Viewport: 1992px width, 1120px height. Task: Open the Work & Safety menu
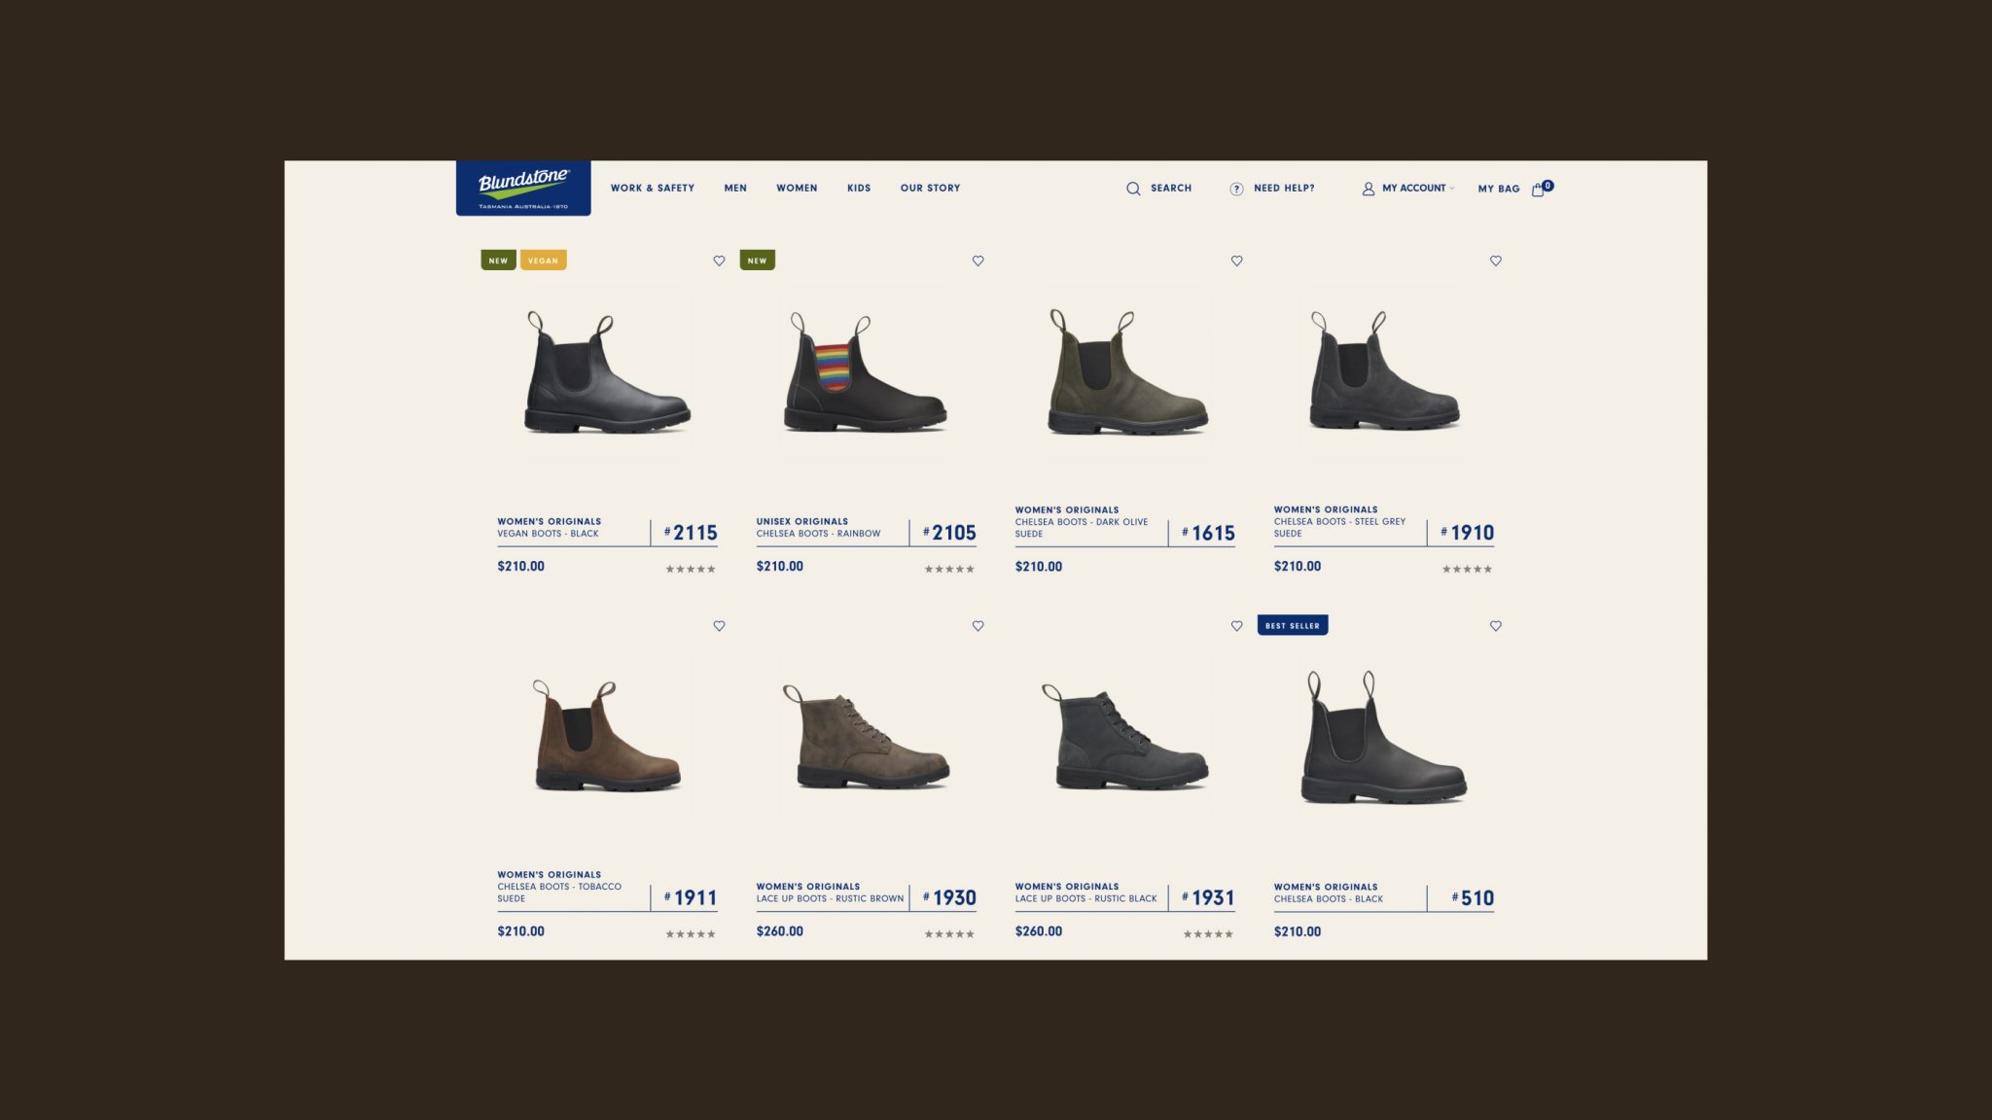point(653,189)
